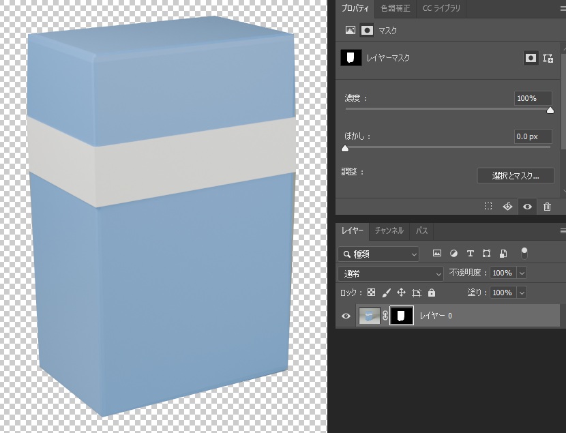Screen dimensions: 566x433
Task: Select the pixel mask icon in Properties
Action: pyautogui.click(x=531, y=58)
